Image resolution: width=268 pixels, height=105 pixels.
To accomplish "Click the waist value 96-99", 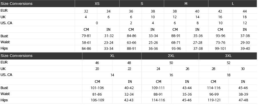I will coord(214,94).
